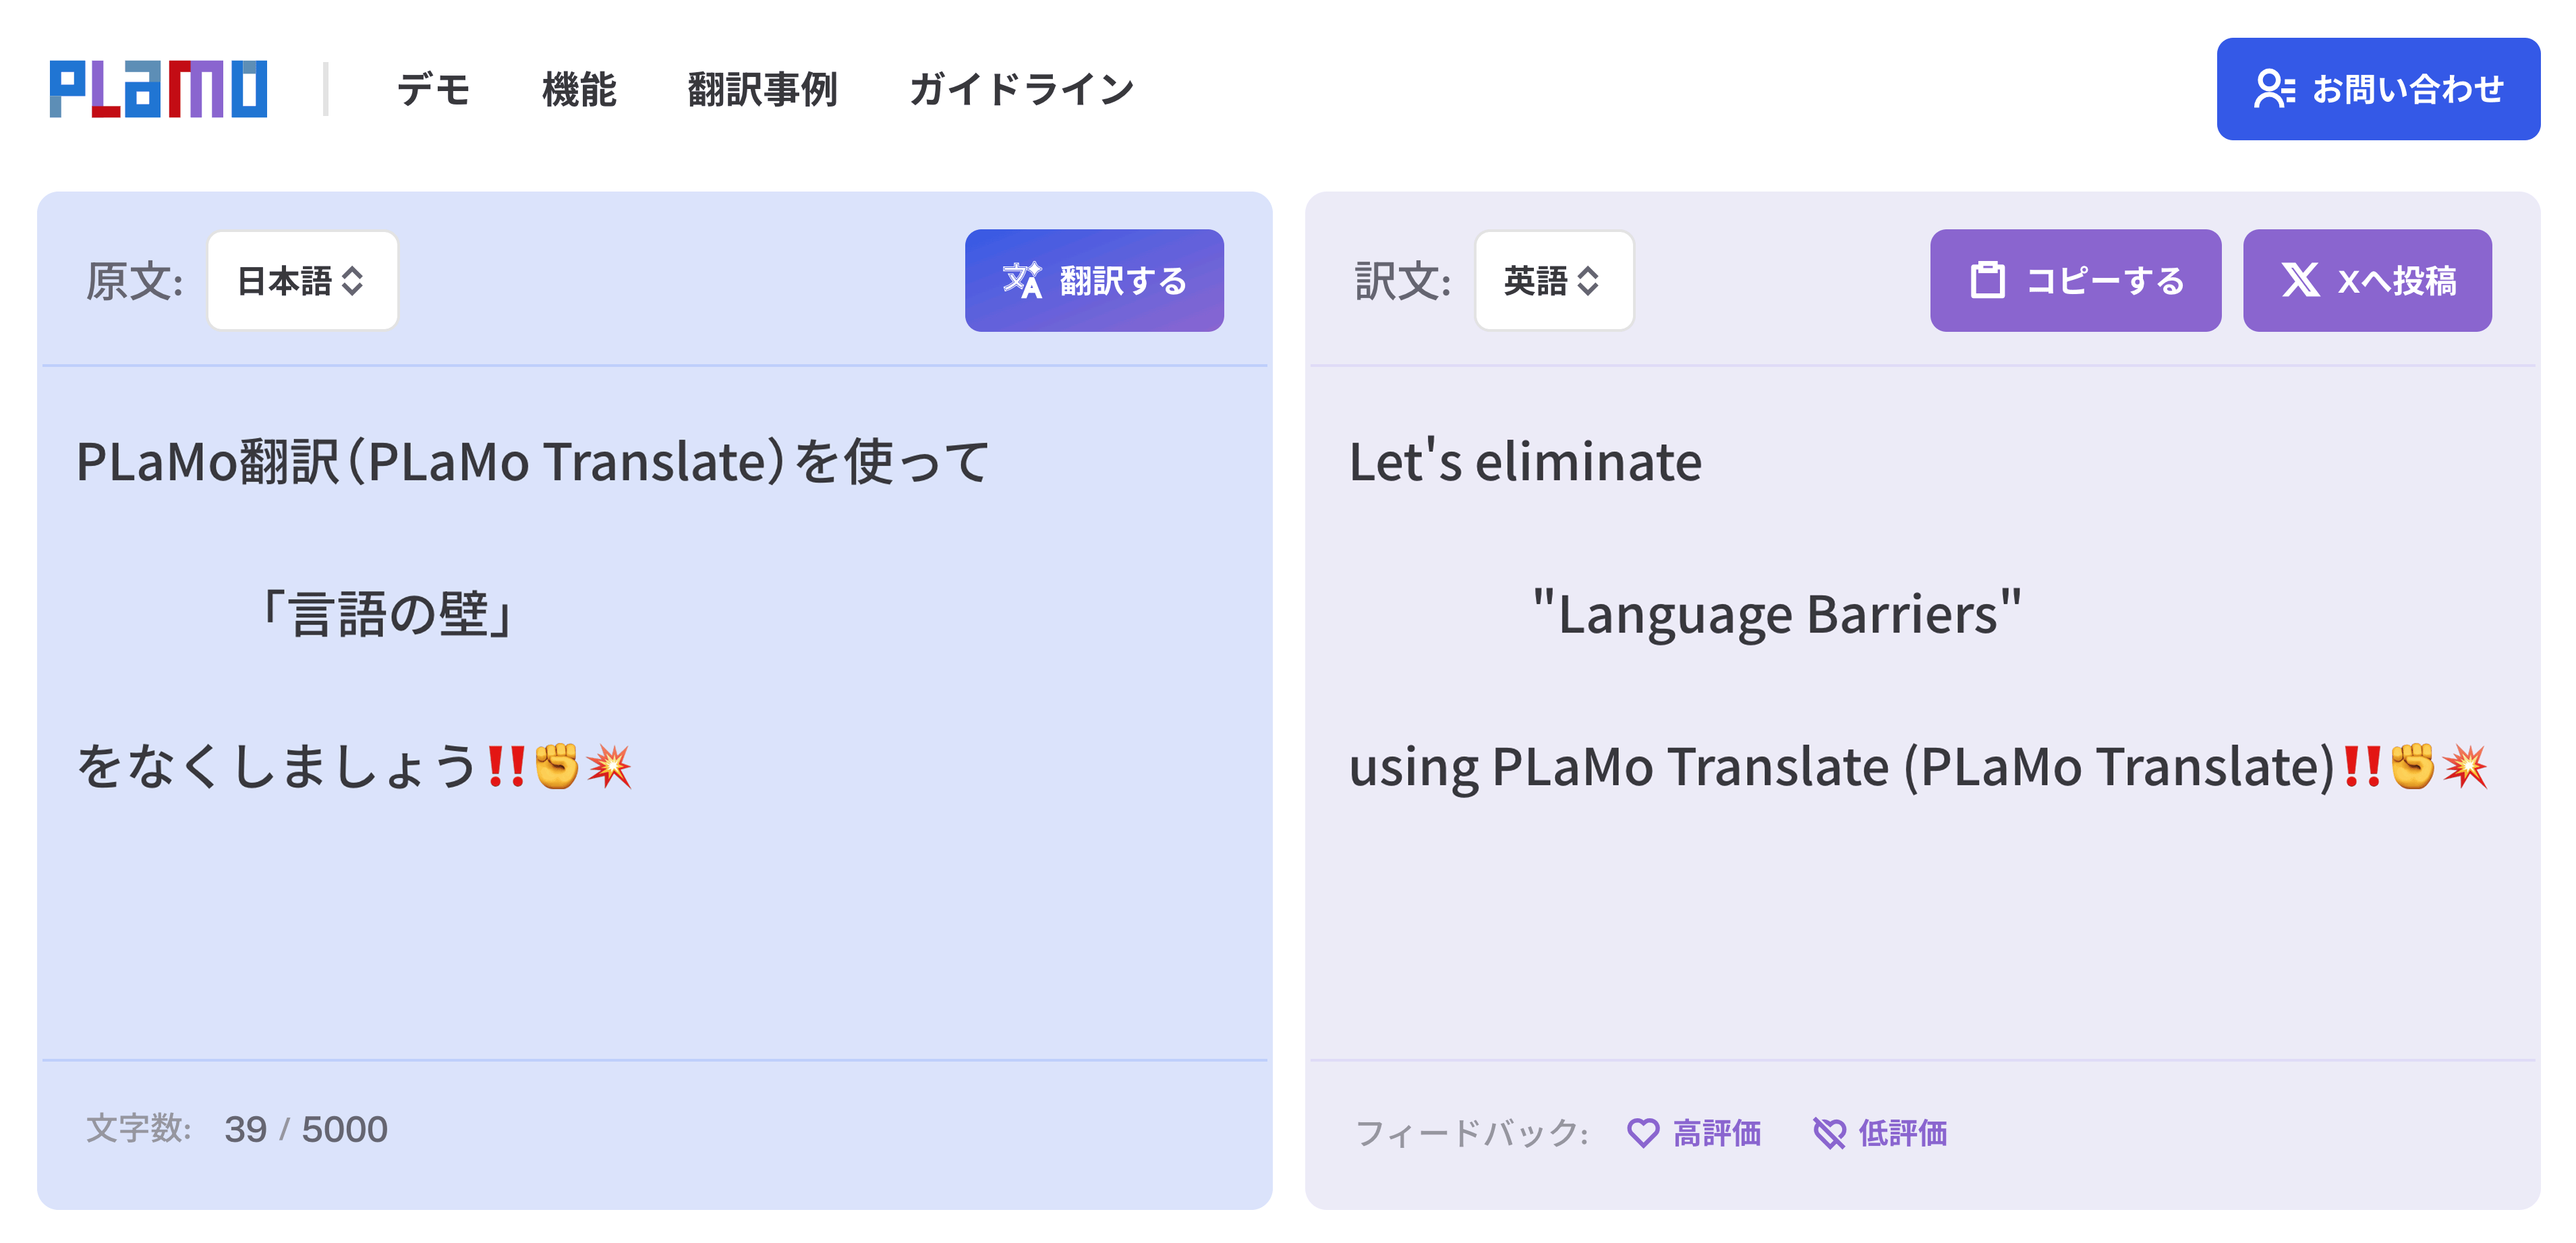The width and height of the screenshot is (2576, 1243).
Task: Click the clipboard copy icon
Action: click(1986, 281)
